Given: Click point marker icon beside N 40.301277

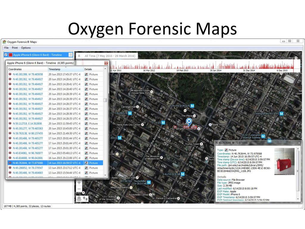Looking at the screenshot, I should (10, 129).
